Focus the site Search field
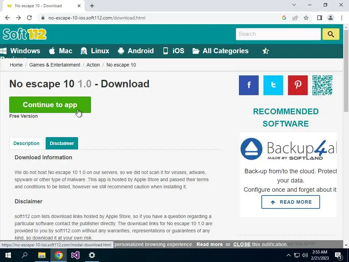 (278, 34)
